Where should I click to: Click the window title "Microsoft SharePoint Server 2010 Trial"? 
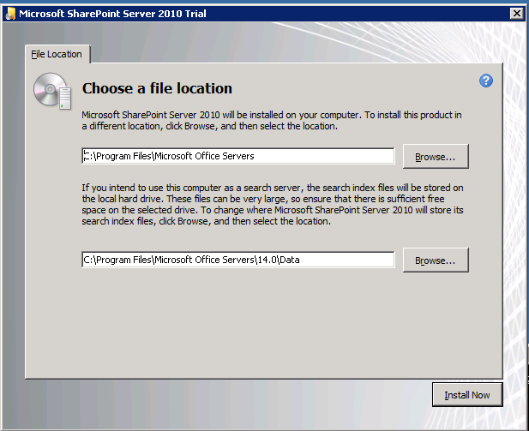click(112, 14)
